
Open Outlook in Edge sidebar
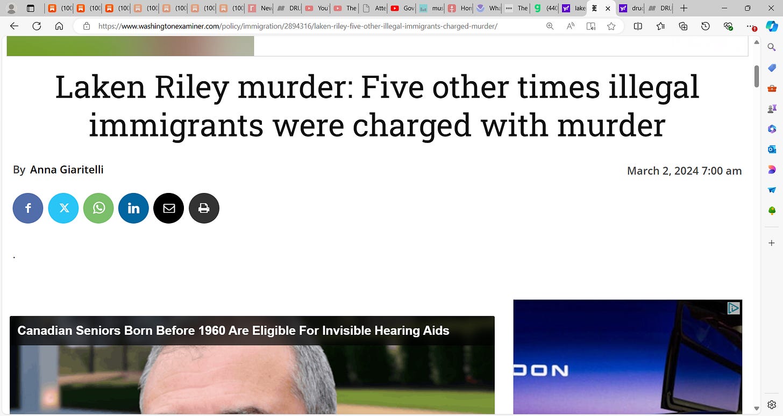click(772, 149)
